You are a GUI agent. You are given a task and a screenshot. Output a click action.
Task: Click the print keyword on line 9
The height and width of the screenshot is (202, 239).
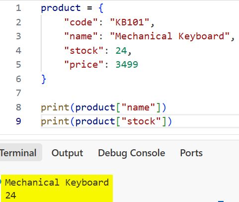[x=55, y=122]
